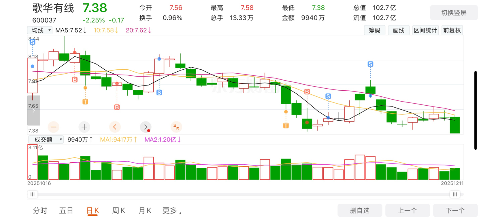481x221 pixels.
Task: Click left handle of date range slider
Action: [33, 194]
